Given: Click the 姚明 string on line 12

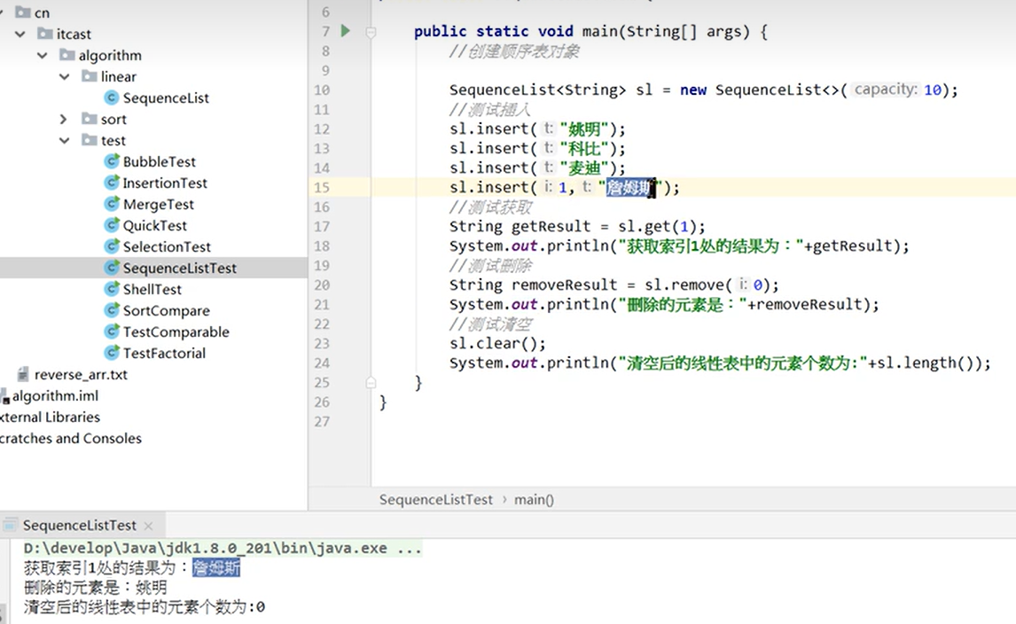Looking at the screenshot, I should 584,129.
